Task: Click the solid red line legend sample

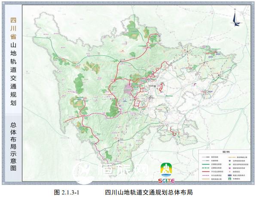Action: coord(206,172)
